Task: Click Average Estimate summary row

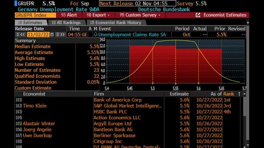Action: pos(57,53)
